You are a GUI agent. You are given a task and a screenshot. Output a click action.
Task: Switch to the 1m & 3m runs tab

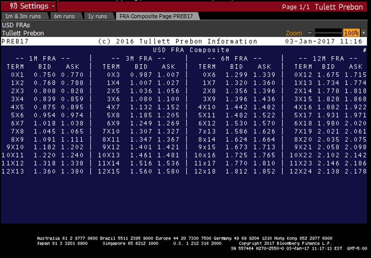pos(23,16)
